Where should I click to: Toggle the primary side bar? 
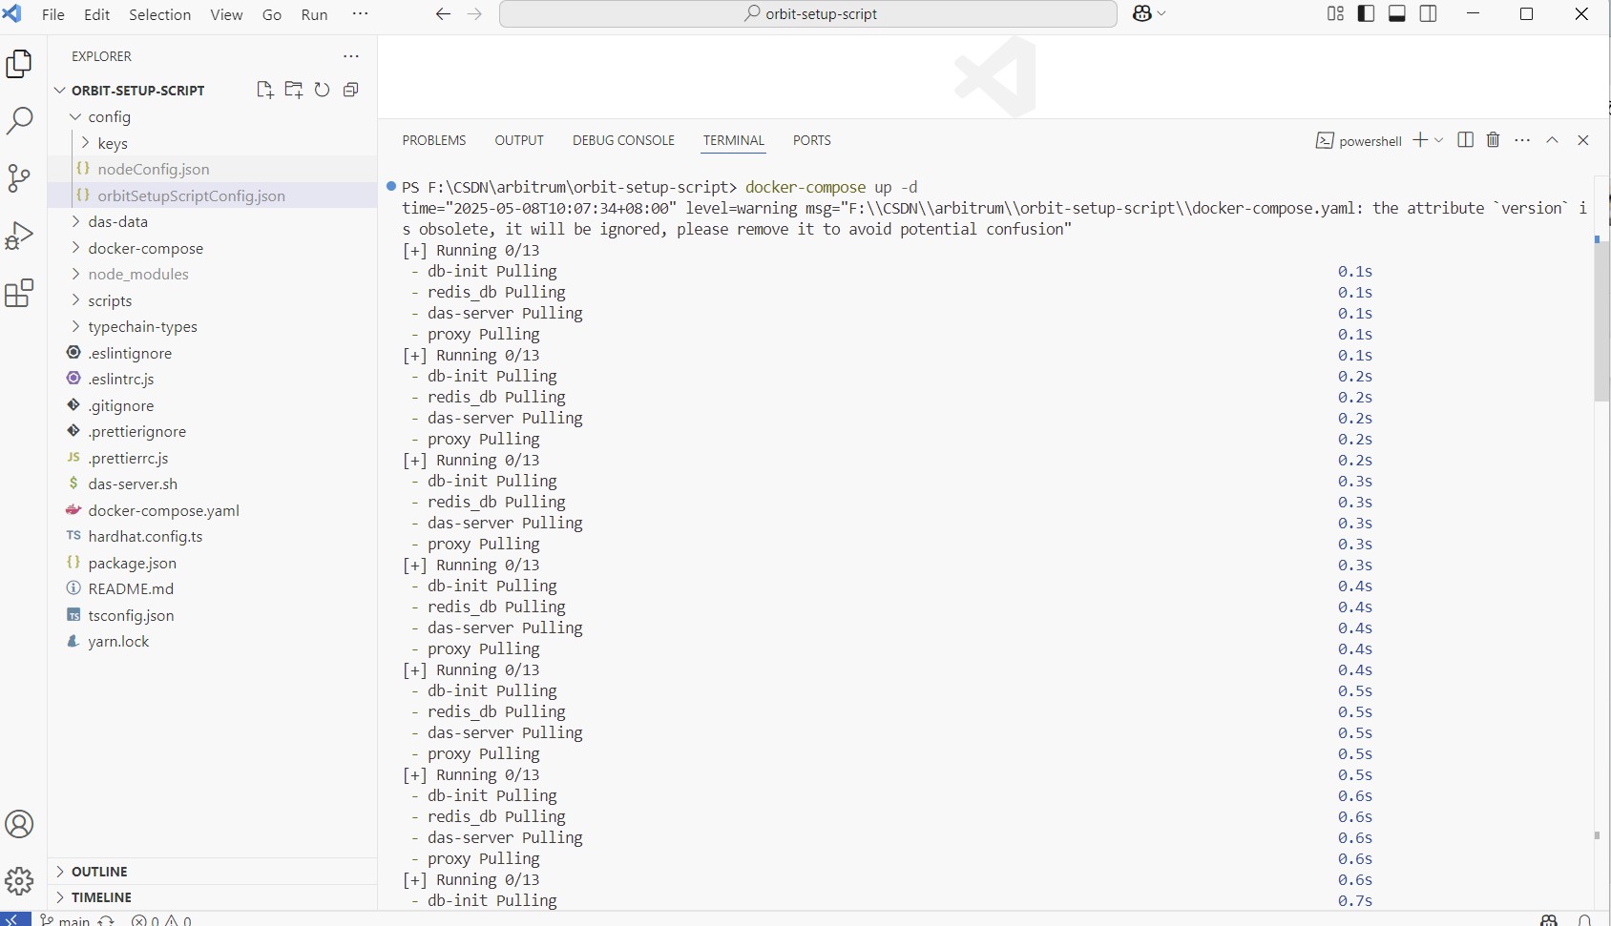pos(1366,13)
